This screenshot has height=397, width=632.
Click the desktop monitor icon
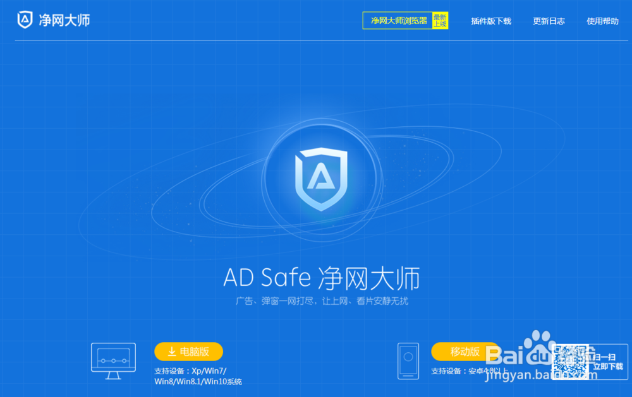coord(113,361)
